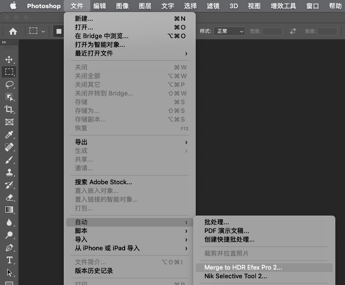Open the 窗口 menu
The width and height of the screenshot is (345, 285).
(x=313, y=6)
